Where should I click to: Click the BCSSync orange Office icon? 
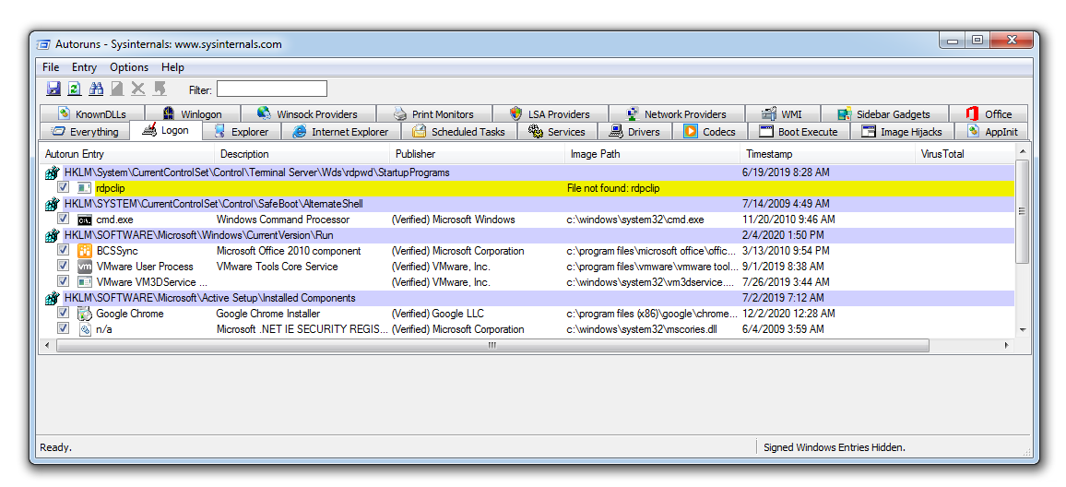pyautogui.click(x=84, y=251)
